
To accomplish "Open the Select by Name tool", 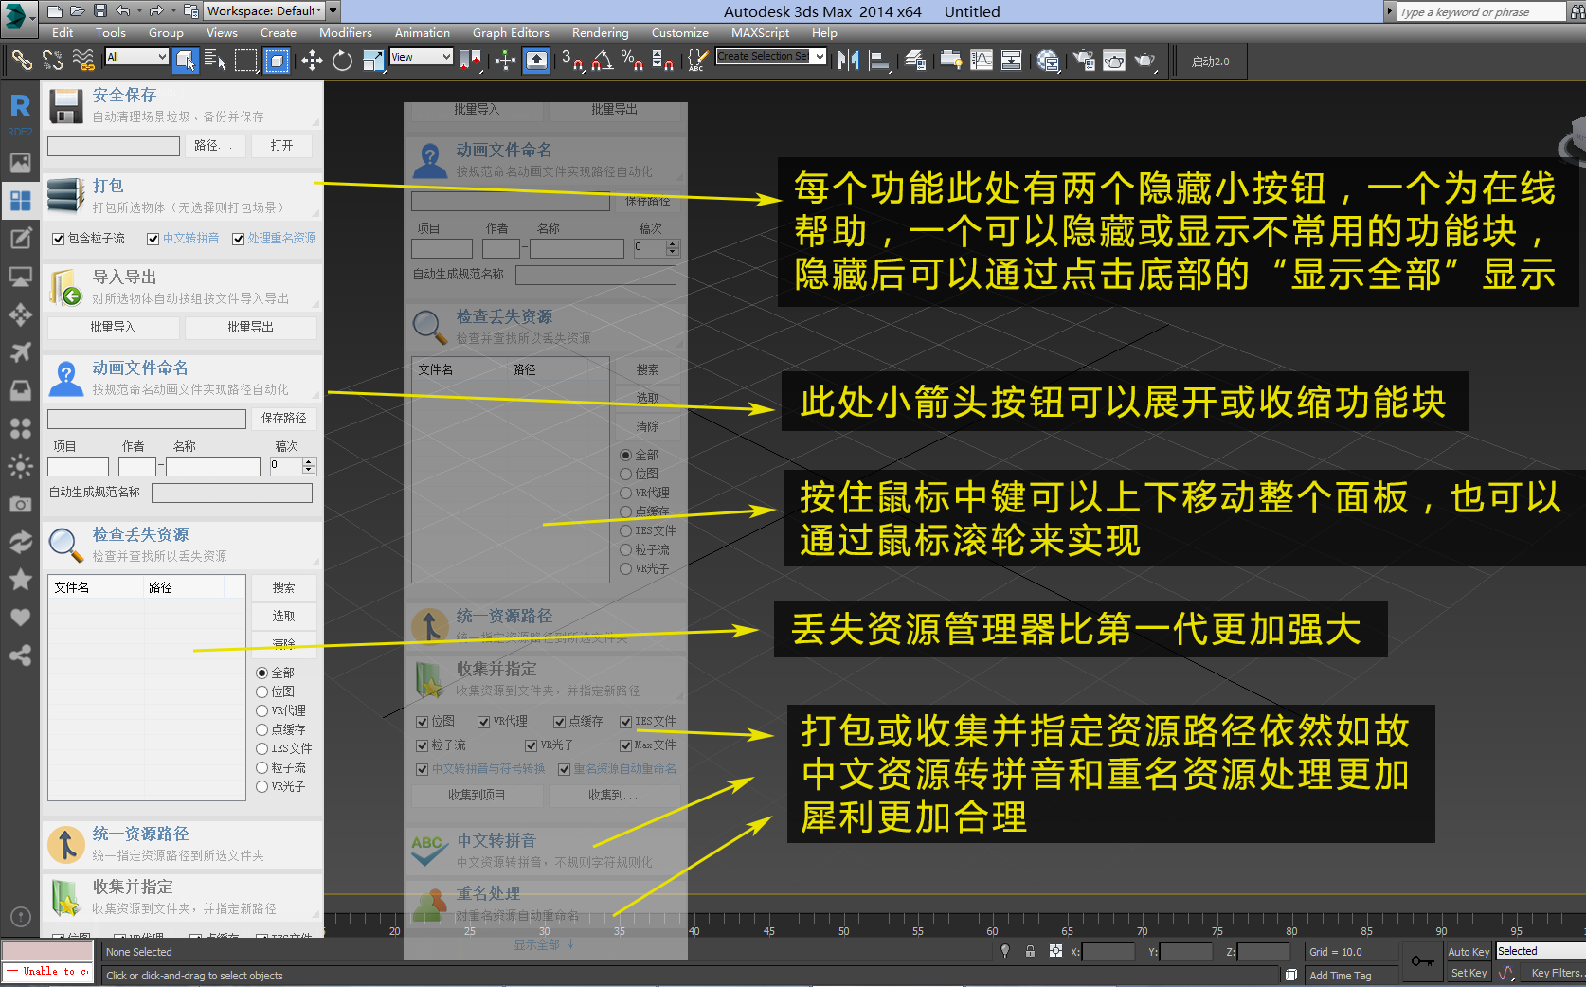I will coord(215,61).
